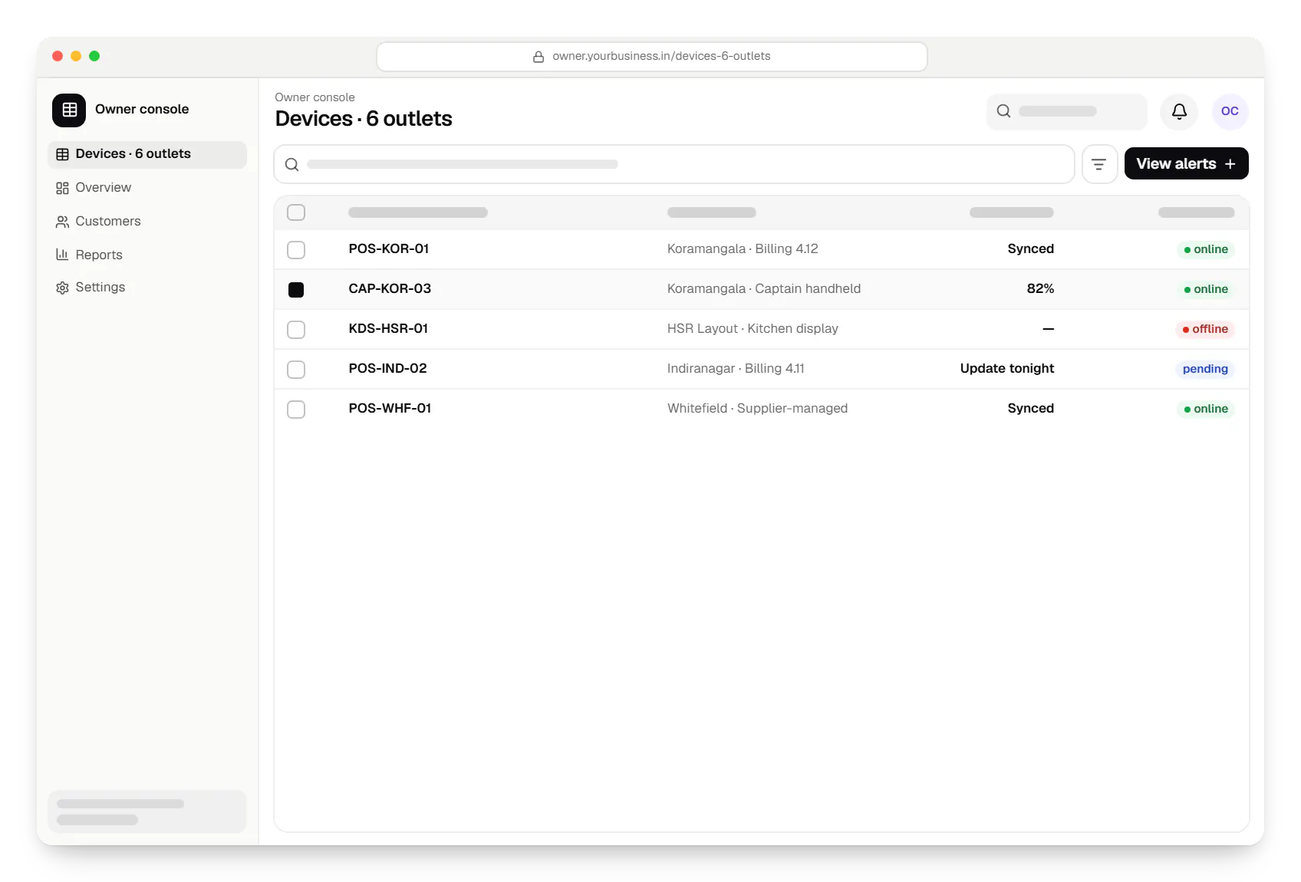Click the search icon in the top header

click(x=1003, y=111)
